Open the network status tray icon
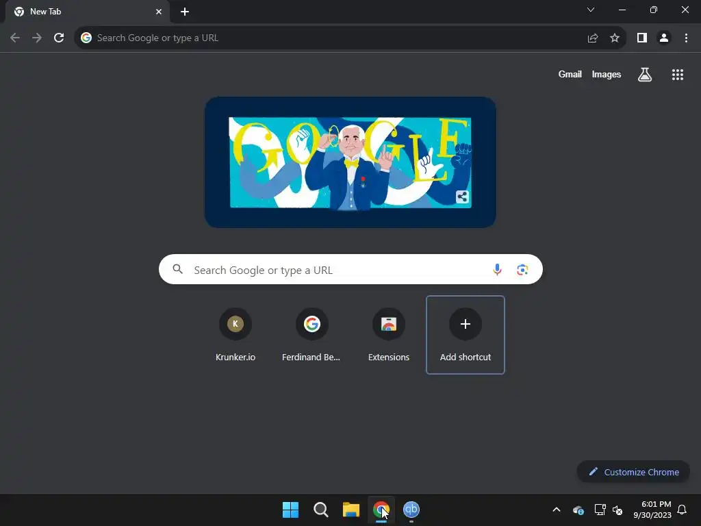Screen dimensions: 701x526 pos(600,510)
